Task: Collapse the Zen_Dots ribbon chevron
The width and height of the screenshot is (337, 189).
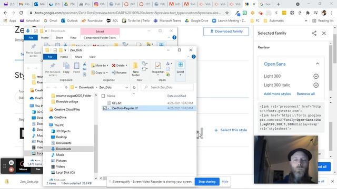Action: click(x=189, y=57)
